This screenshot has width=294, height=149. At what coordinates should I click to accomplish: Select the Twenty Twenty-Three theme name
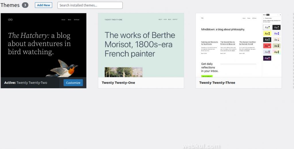(217, 82)
